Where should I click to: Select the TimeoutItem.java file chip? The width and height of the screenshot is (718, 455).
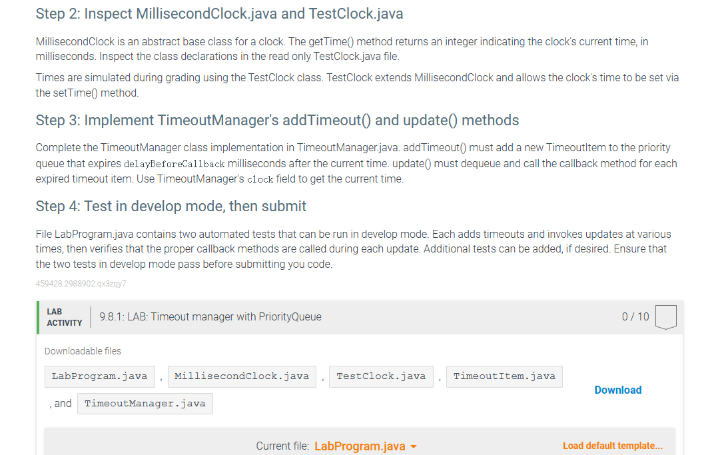pos(504,376)
